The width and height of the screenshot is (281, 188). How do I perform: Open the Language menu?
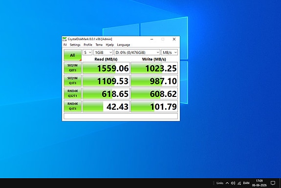(124, 45)
